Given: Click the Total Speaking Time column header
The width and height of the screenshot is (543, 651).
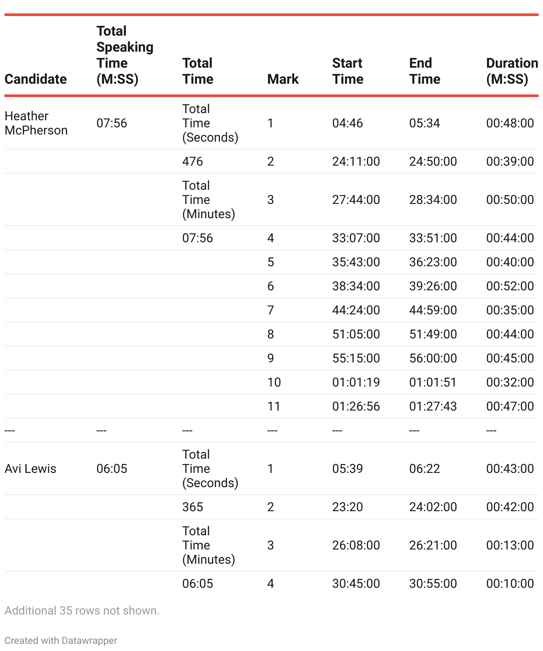Looking at the screenshot, I should pos(125,55).
